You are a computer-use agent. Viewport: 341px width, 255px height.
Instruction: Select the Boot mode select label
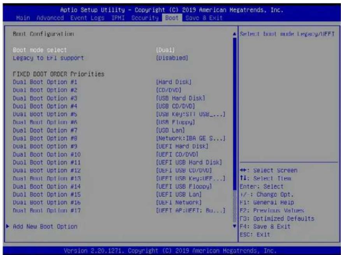[40, 50]
